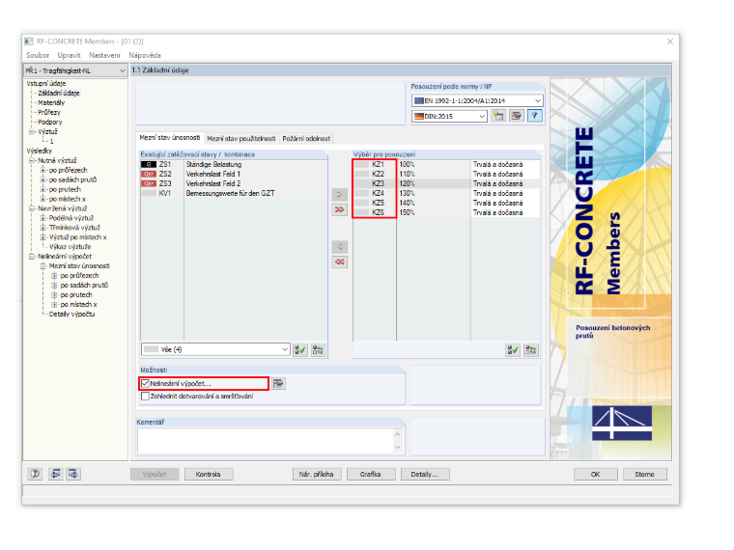Select the Materiály tree item
The image size is (734, 550).
pyautogui.click(x=51, y=103)
